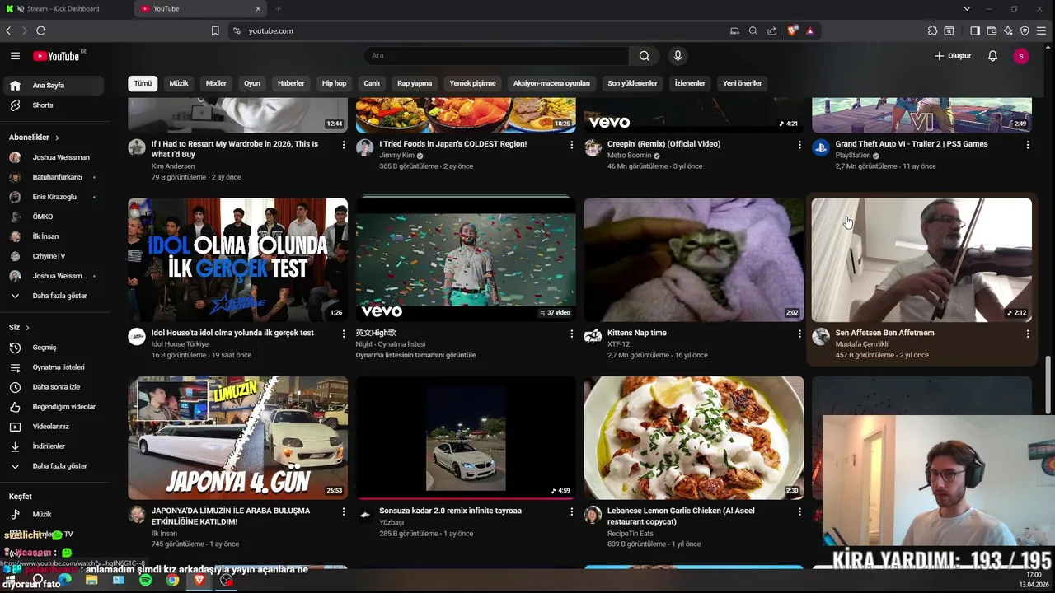This screenshot has height=593, width=1055.
Task: Start voice search with microphone icon
Action: [x=678, y=56]
